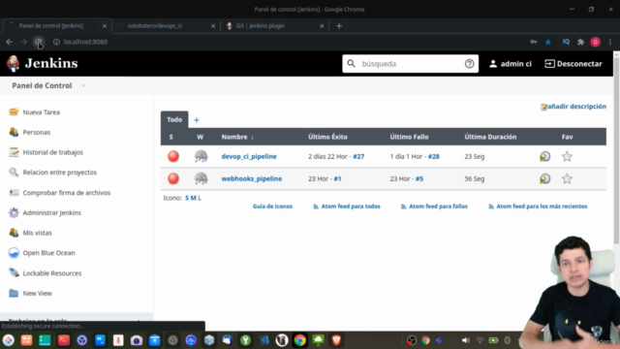The height and width of the screenshot is (349, 620).
Task: Open Comprobar firma de archivos
Action: coord(67,193)
